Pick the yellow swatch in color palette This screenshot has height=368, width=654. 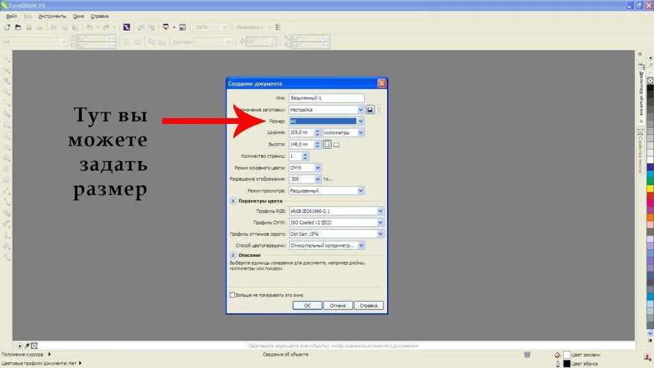pos(650,188)
